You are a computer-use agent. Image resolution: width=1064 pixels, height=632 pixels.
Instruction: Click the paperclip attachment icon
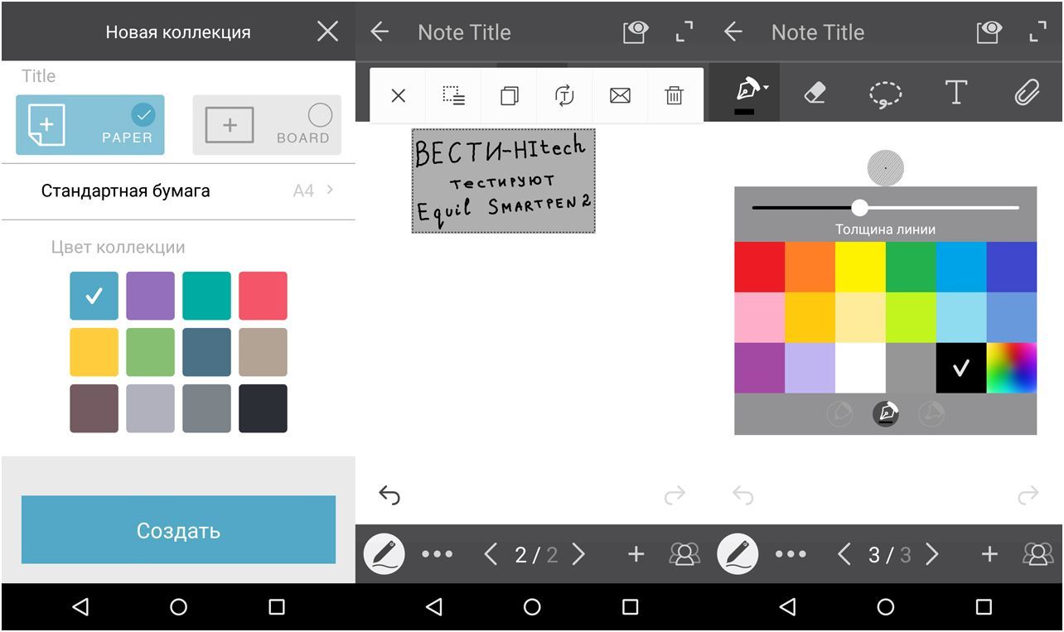1027,93
